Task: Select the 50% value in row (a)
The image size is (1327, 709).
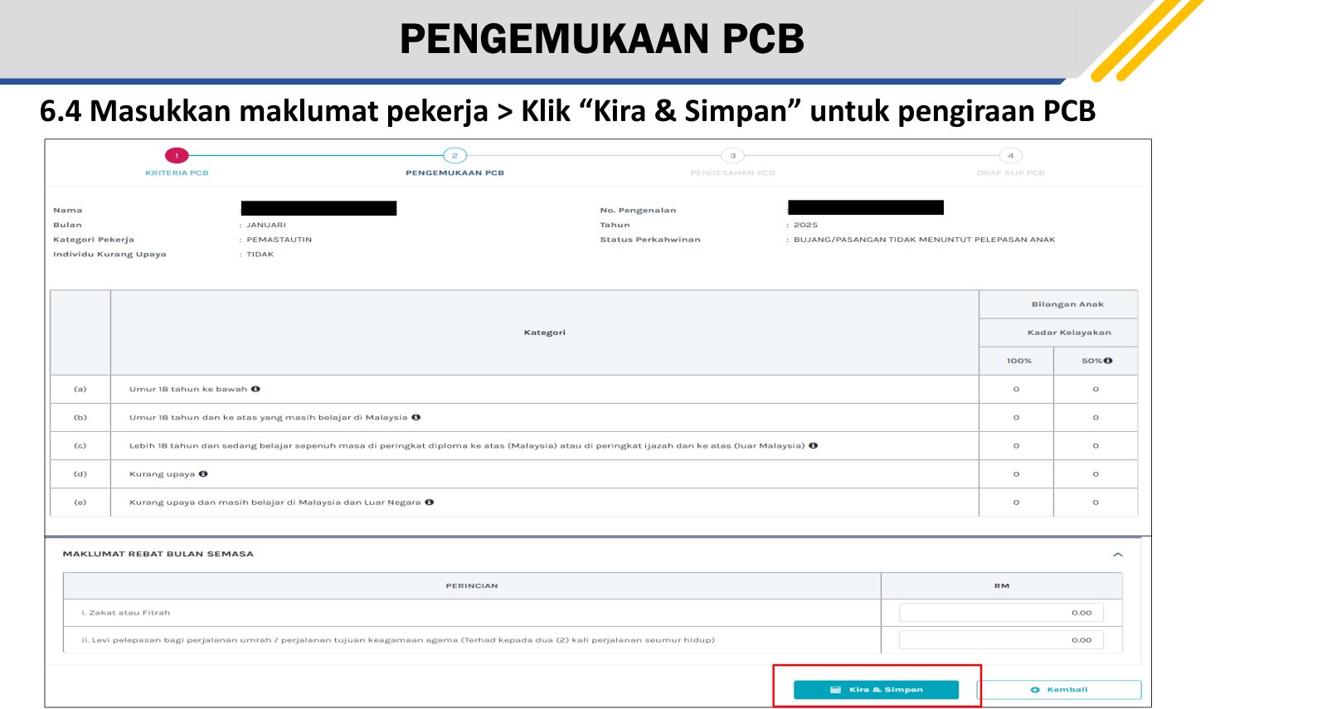Action: point(1096,389)
